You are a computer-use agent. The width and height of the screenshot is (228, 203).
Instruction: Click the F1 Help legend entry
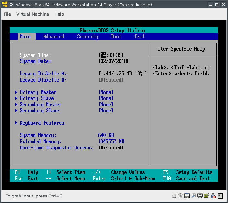(x=26, y=172)
